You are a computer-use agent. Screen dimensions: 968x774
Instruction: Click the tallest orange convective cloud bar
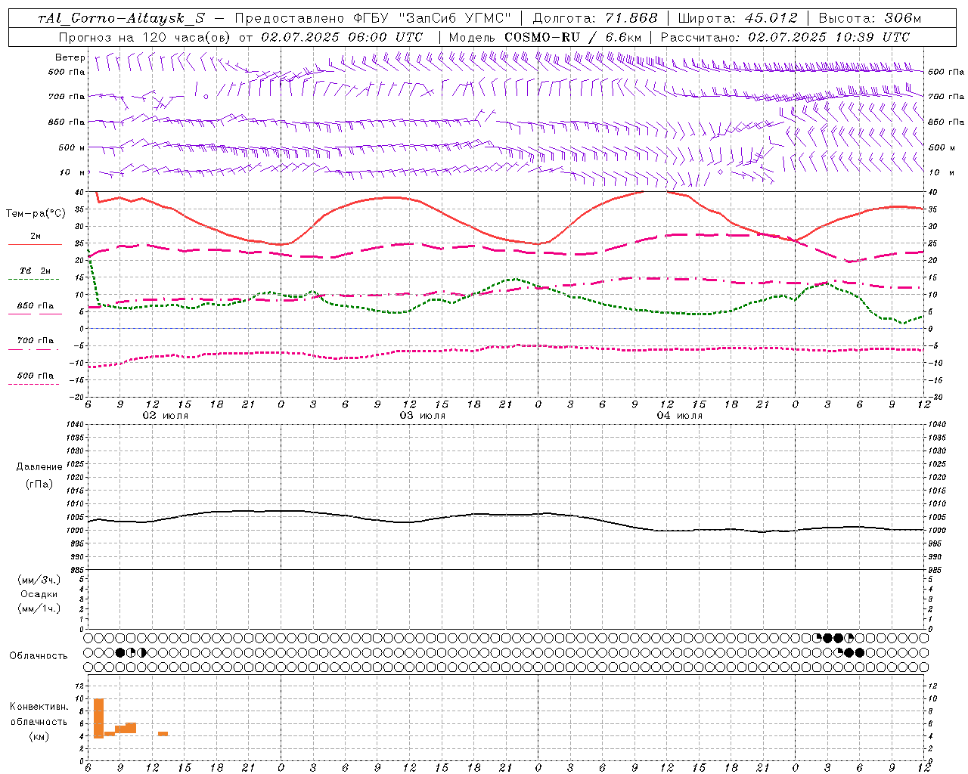tap(98, 718)
